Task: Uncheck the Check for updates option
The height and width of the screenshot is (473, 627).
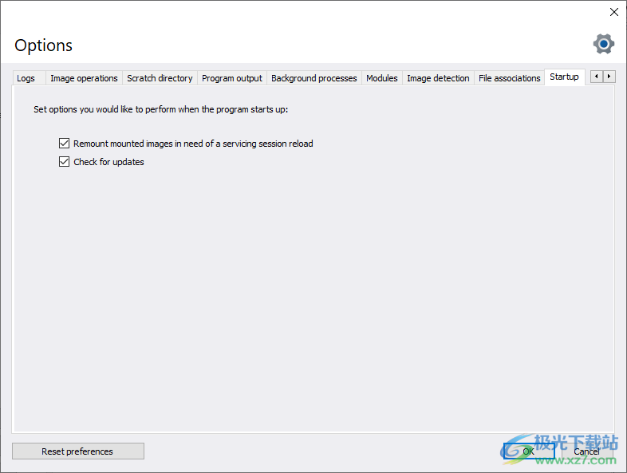Action: pyautogui.click(x=65, y=162)
